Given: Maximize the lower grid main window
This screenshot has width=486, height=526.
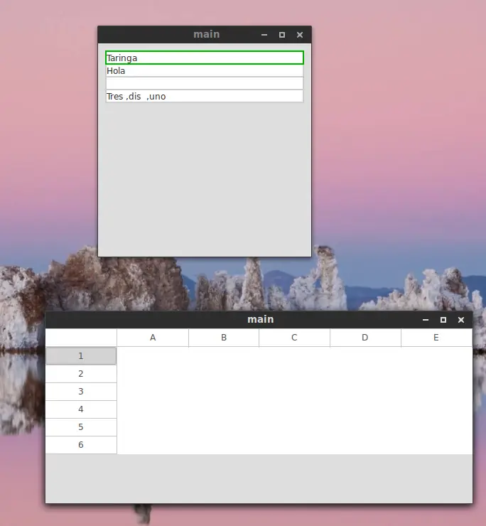Looking at the screenshot, I should pyautogui.click(x=443, y=320).
